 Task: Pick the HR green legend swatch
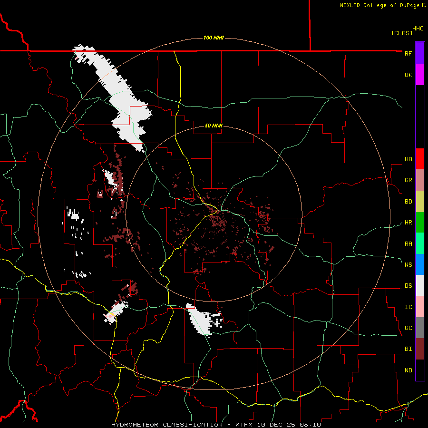tap(420, 223)
